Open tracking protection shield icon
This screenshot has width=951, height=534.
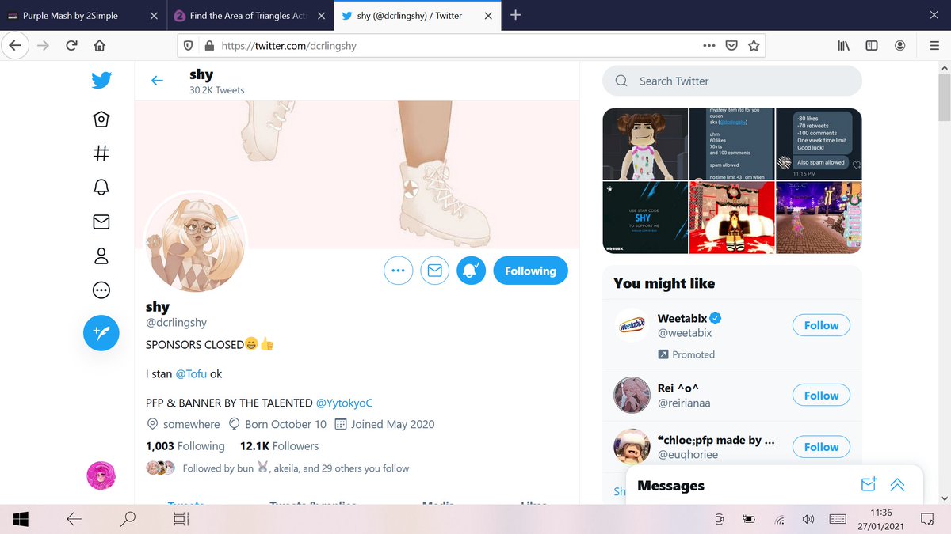[188, 46]
